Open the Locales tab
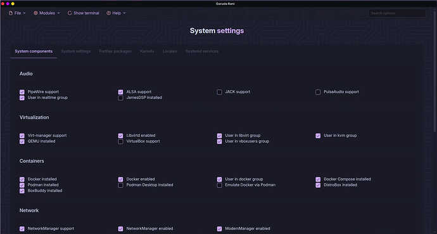437x234 pixels. pyautogui.click(x=170, y=51)
